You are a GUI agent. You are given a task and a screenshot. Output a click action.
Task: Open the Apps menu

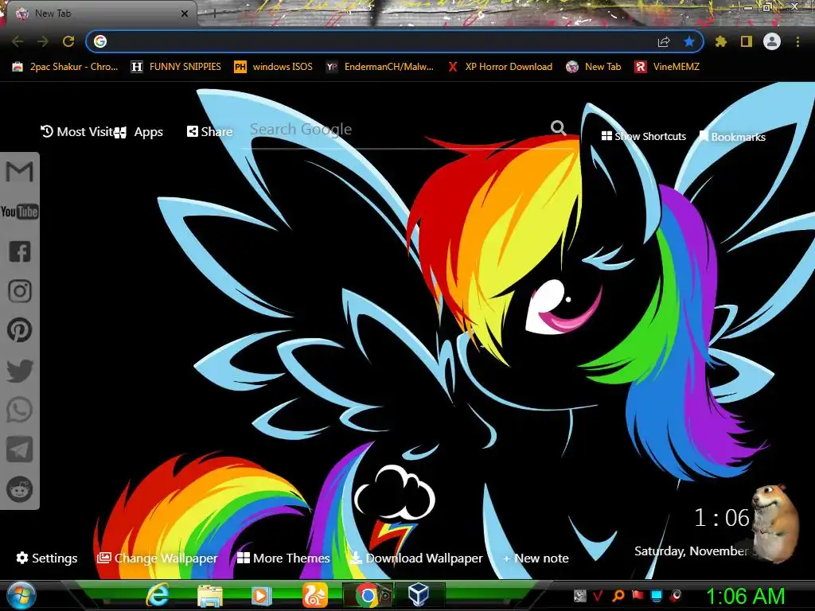click(139, 132)
